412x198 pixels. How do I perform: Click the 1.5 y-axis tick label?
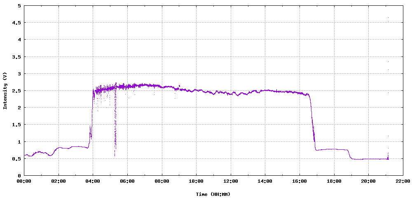click(x=17, y=125)
